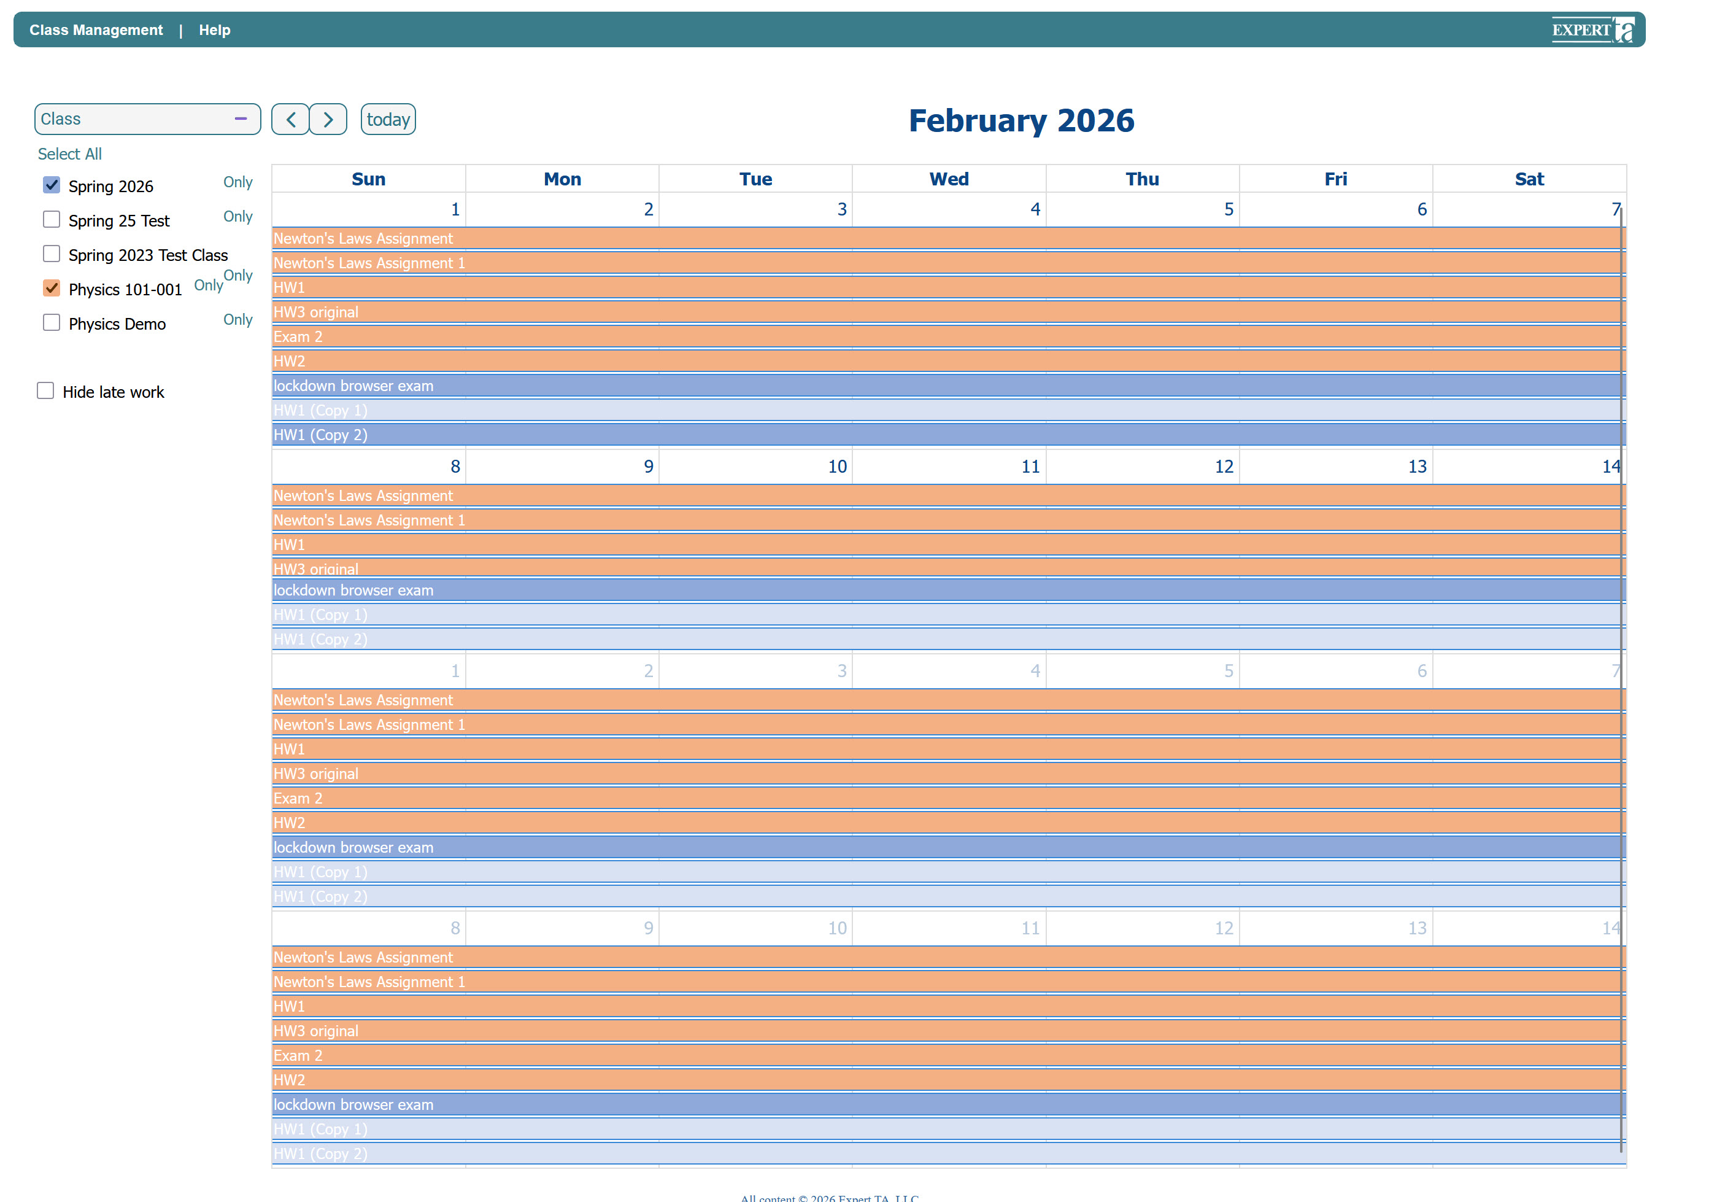1717x1202 pixels.
Task: Enable the Spring 25 Test checkbox
Action: pos(52,219)
